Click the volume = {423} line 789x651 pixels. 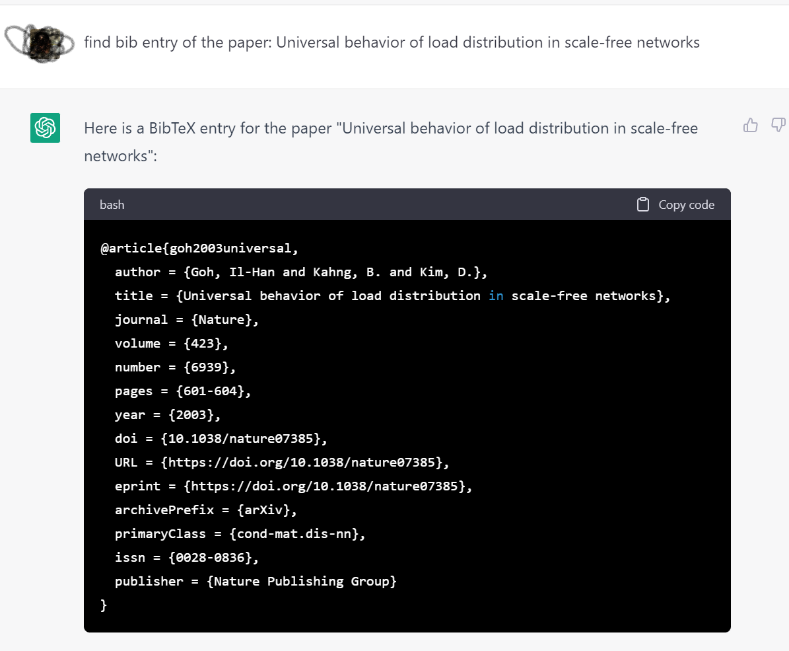tap(175, 344)
